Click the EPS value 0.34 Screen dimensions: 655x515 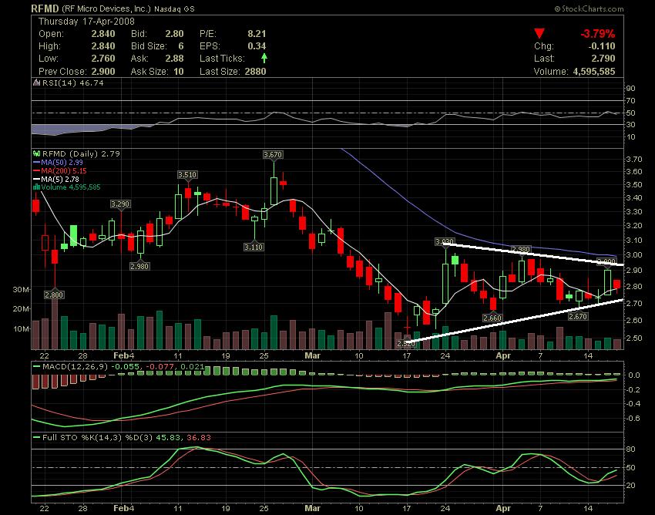[257, 46]
